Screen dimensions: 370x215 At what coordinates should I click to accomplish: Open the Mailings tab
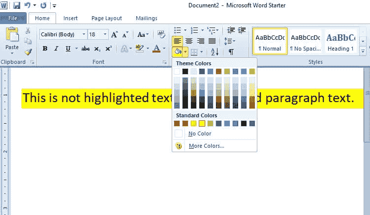point(147,18)
